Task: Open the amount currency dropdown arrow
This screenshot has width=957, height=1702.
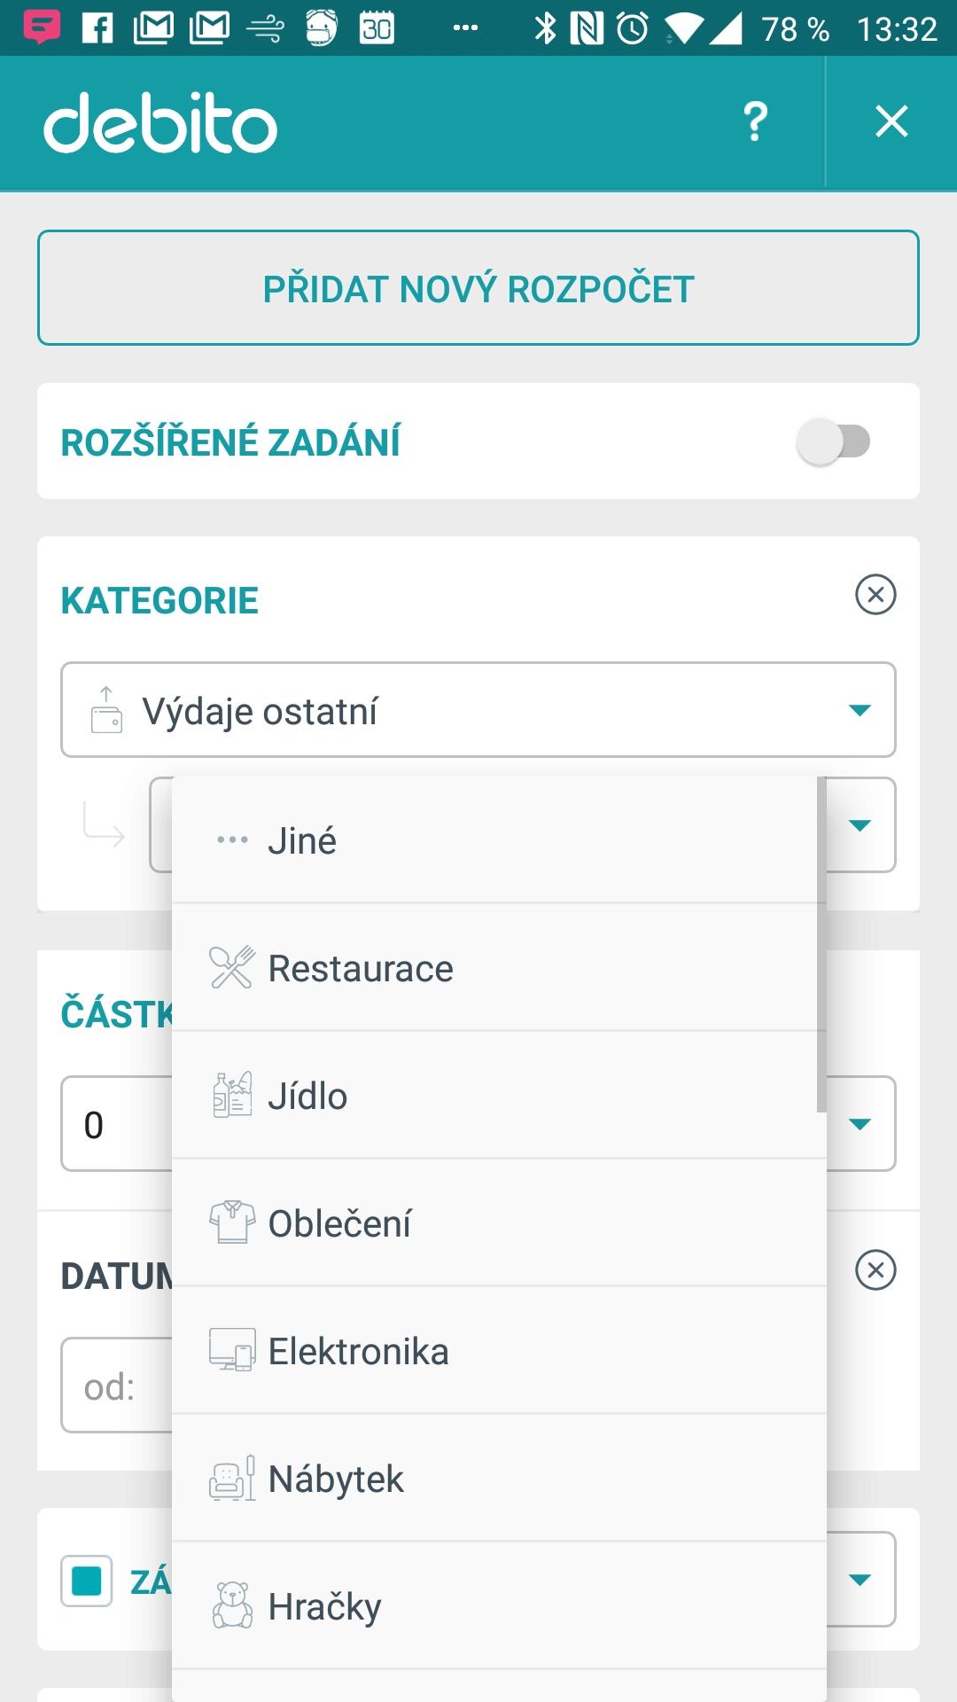Action: tap(860, 1124)
